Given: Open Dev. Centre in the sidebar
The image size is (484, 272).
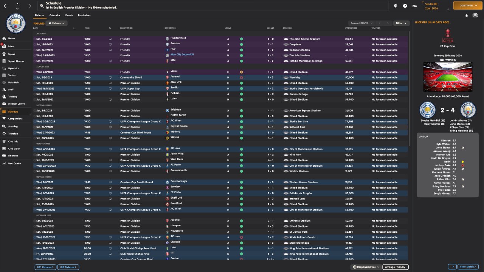Looking at the screenshot, I should (16, 164).
